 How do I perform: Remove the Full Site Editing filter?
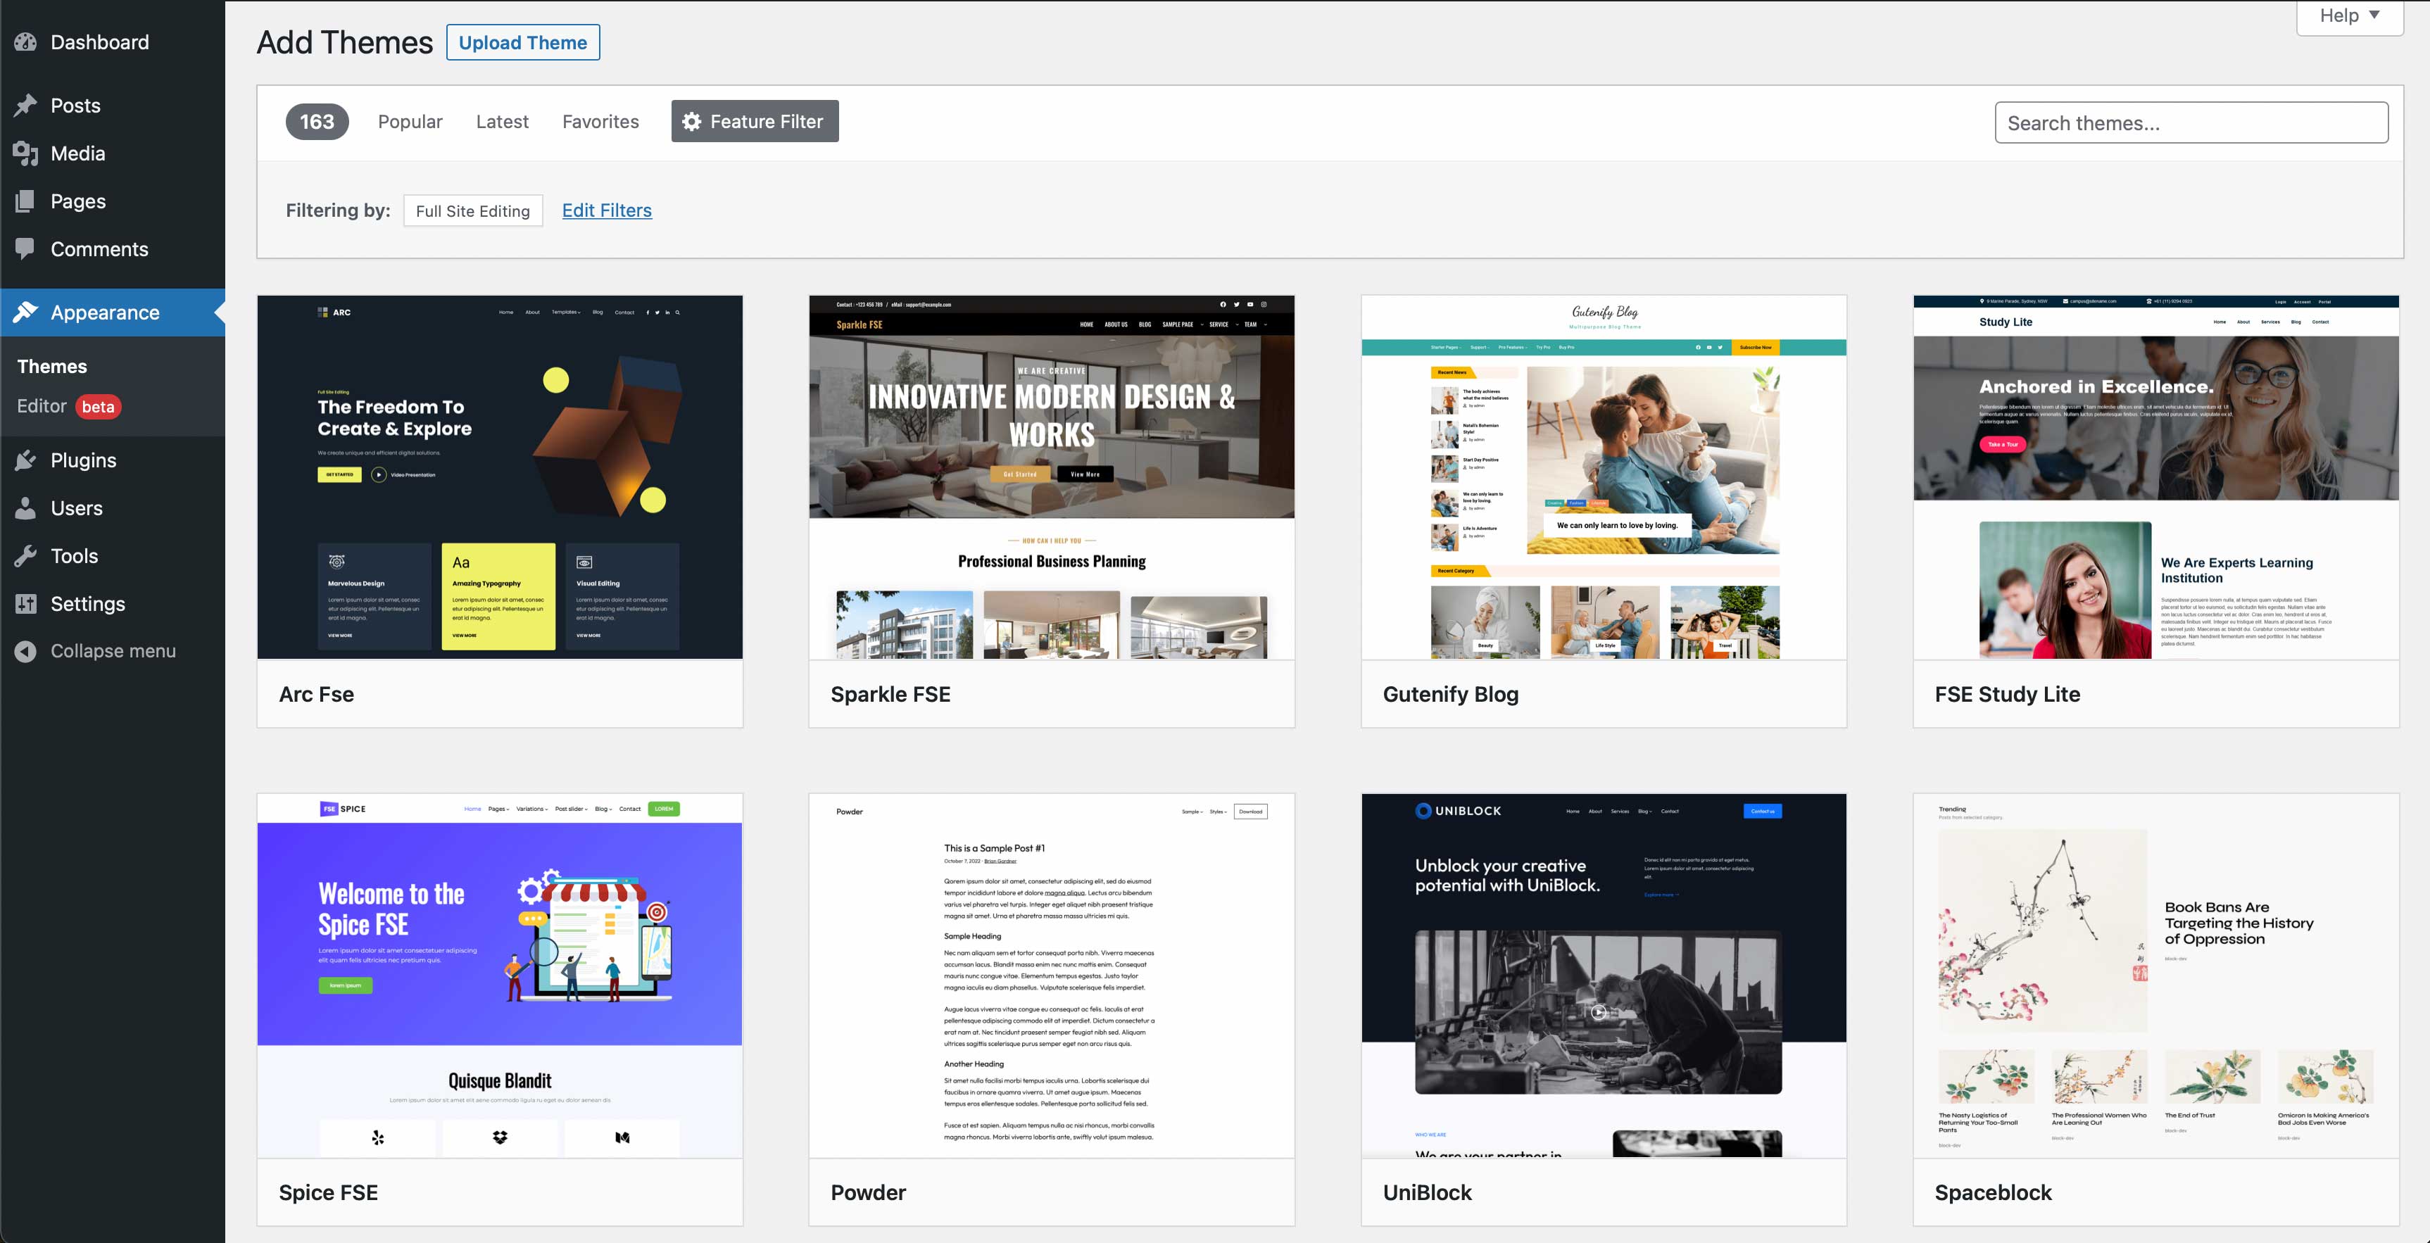(472, 210)
